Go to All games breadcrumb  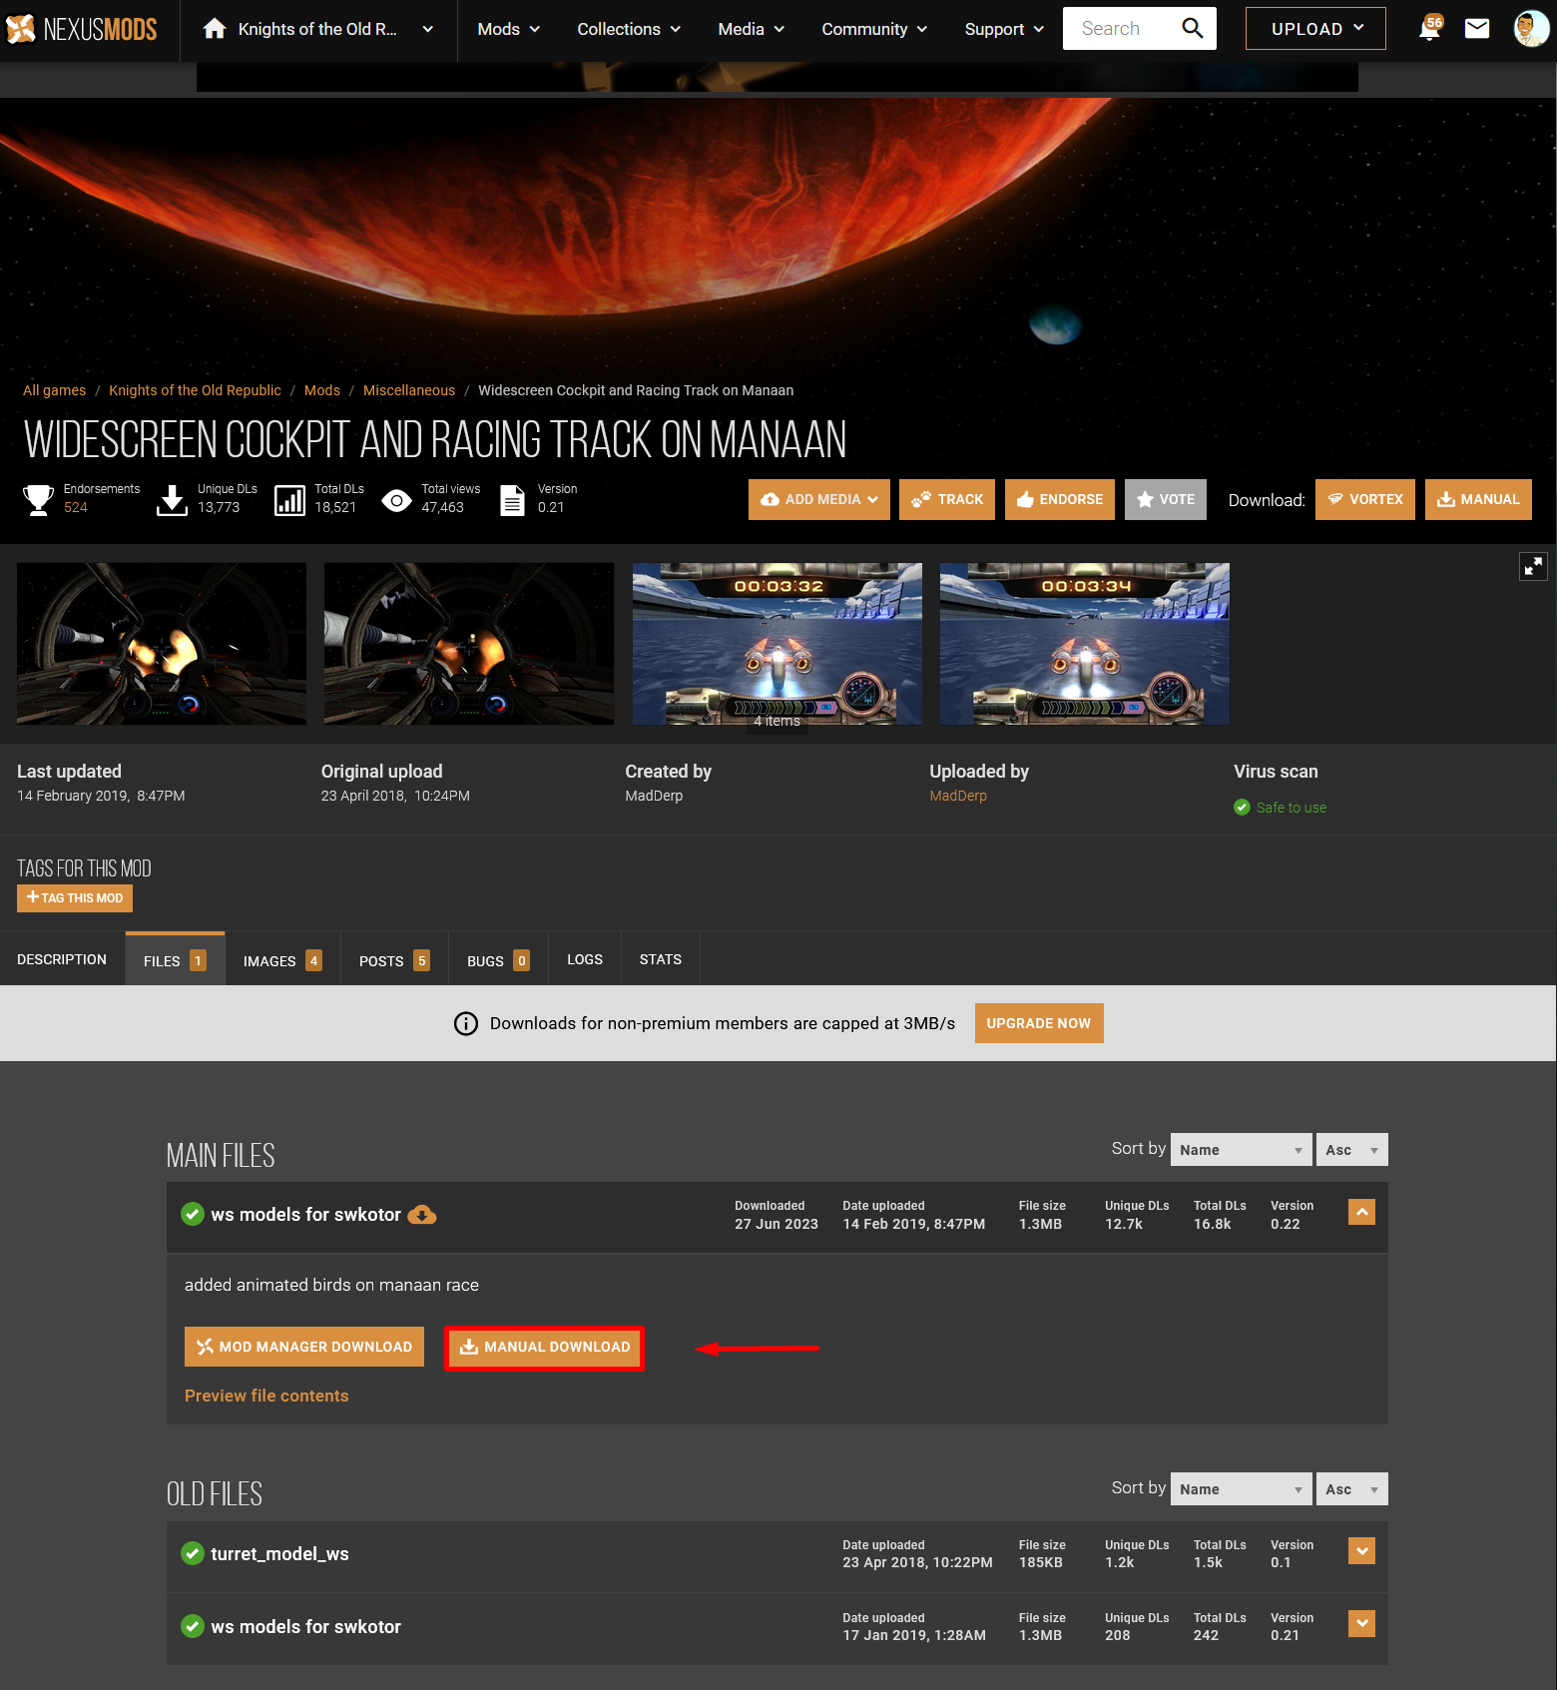[54, 390]
